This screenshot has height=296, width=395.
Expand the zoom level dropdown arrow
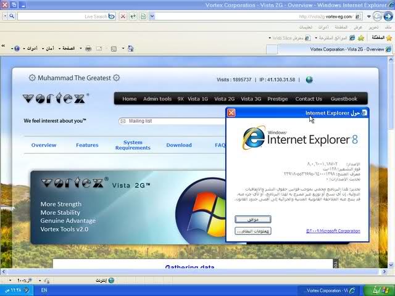tap(10, 280)
